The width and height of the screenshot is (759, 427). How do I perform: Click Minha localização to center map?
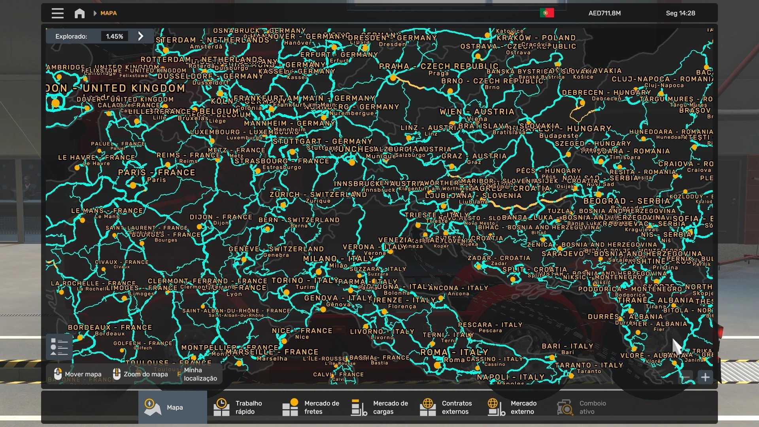pos(200,374)
